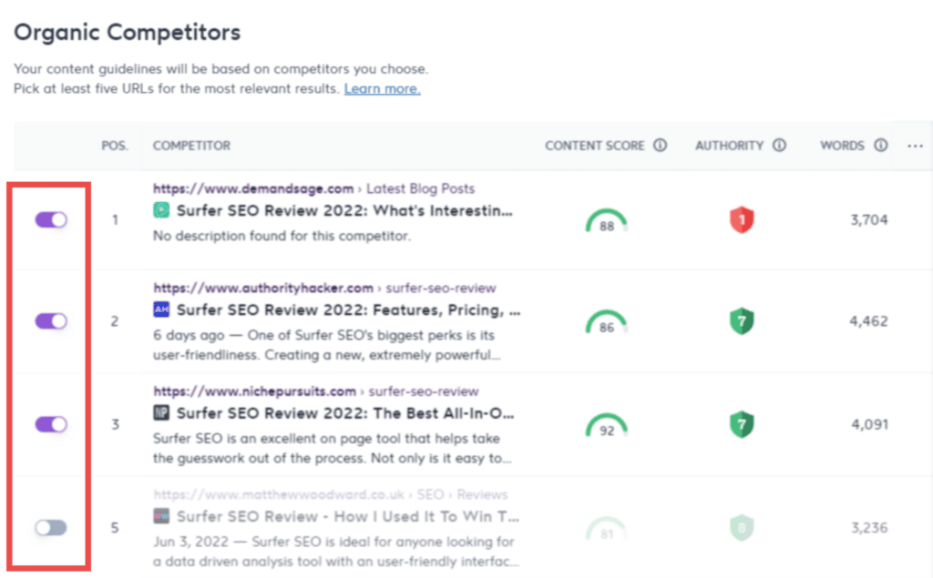The image size is (933, 578).
Task: Click the content score gauge showing 92
Action: click(x=606, y=425)
